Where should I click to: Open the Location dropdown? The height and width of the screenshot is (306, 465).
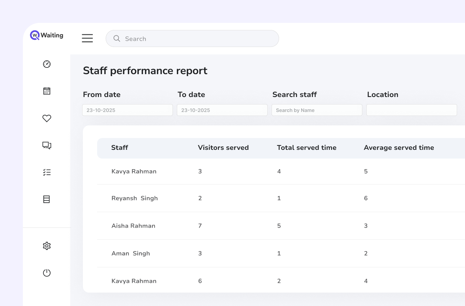tap(411, 110)
